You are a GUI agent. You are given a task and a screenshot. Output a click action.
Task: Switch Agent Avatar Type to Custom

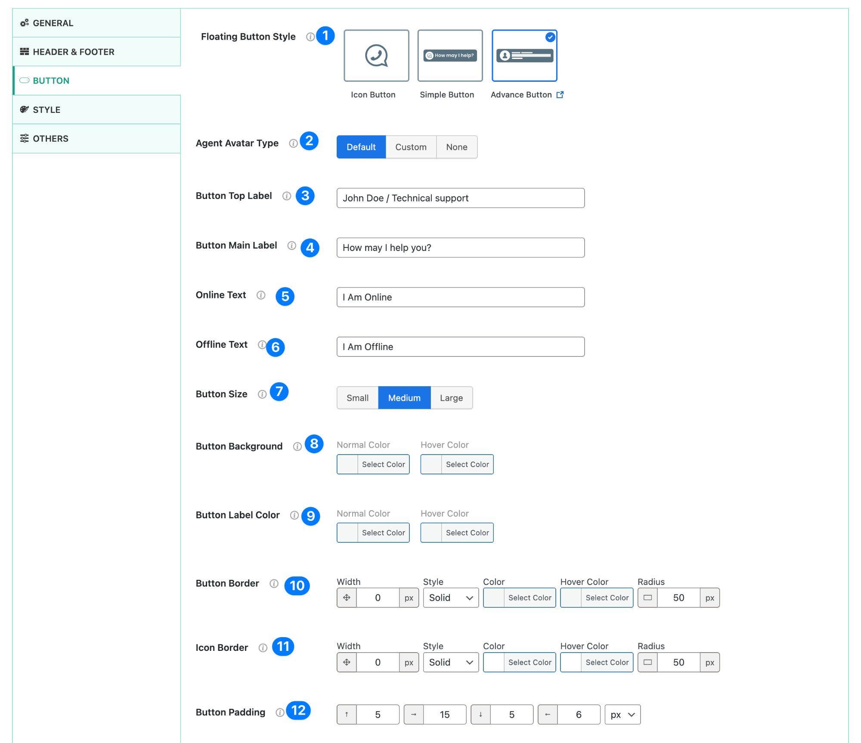(x=411, y=147)
